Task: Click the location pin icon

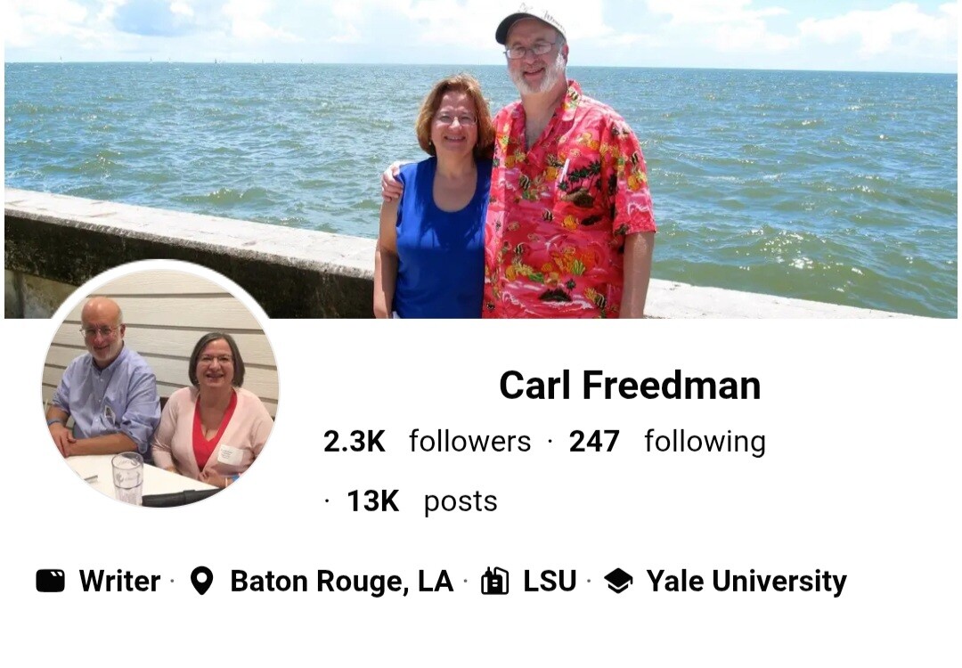Action: (202, 581)
